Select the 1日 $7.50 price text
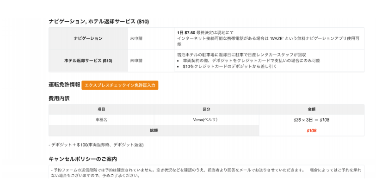The height and width of the screenshot is (190, 376). pyautogui.click(x=186, y=32)
